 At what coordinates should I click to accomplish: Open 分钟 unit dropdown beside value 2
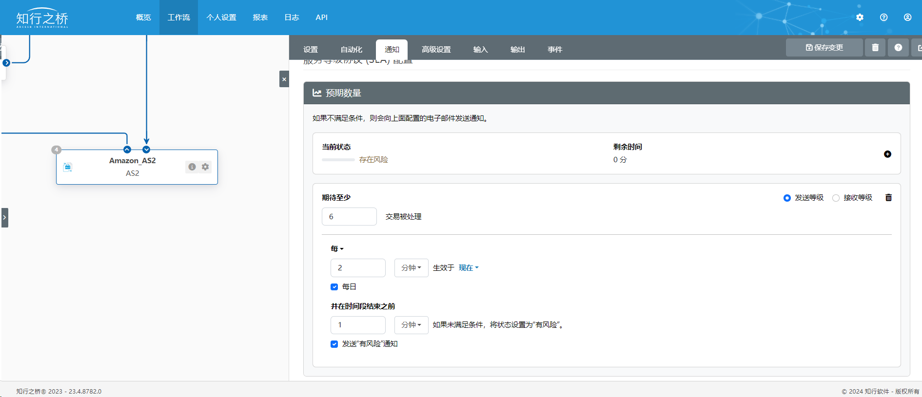[x=411, y=268]
